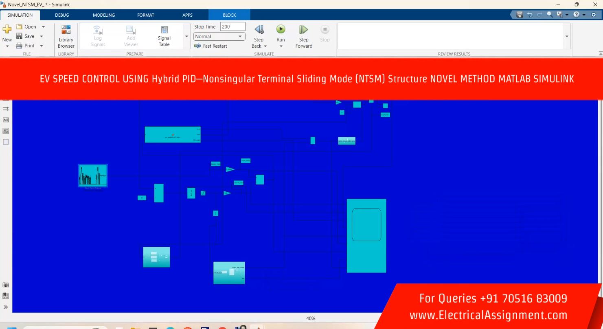Switch to the DEBUG tab

(x=62, y=15)
